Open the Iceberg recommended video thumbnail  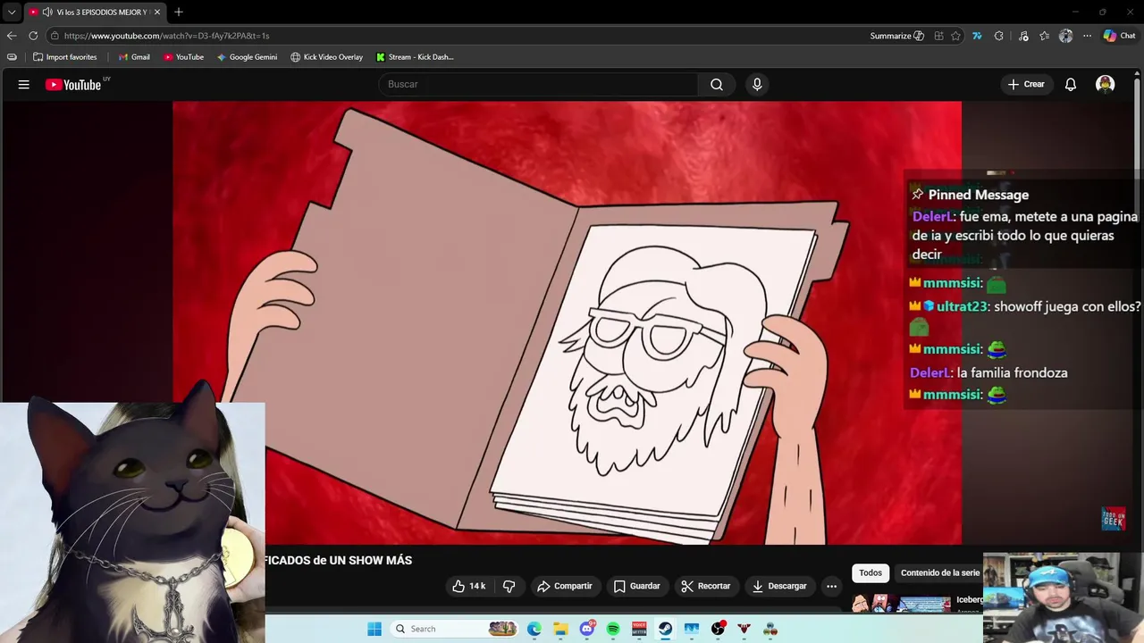point(901,604)
